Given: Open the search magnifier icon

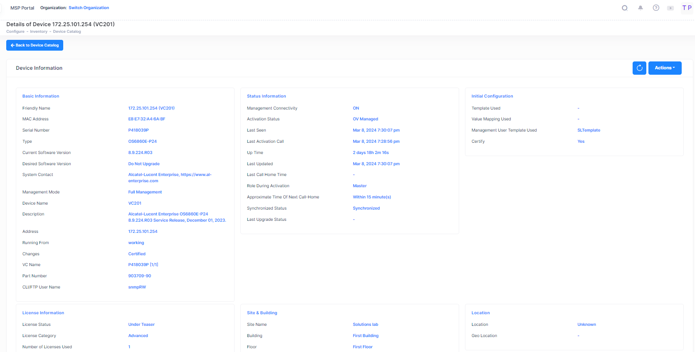Looking at the screenshot, I should click(624, 8).
